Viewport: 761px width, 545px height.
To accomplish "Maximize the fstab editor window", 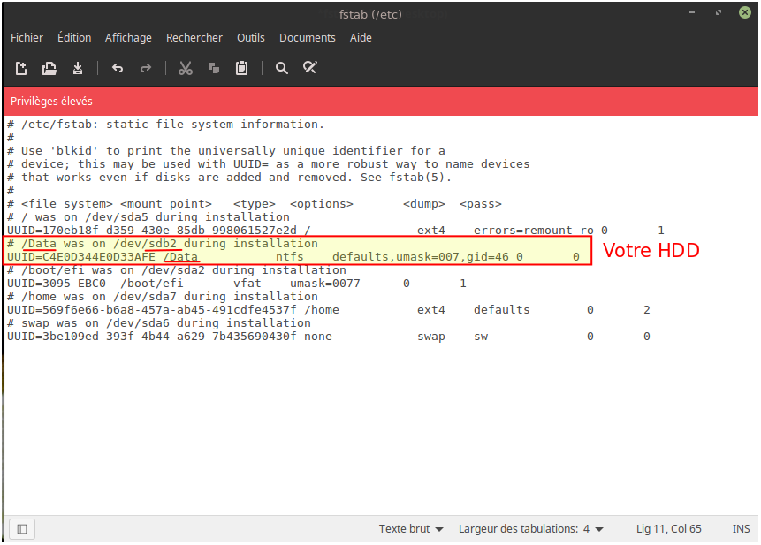I will 719,12.
